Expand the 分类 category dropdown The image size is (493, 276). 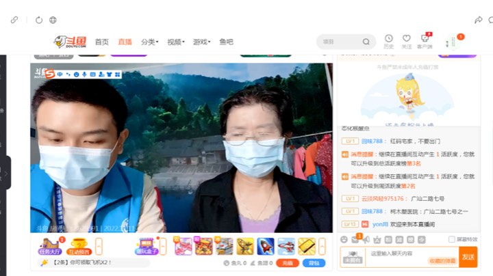[150, 42]
